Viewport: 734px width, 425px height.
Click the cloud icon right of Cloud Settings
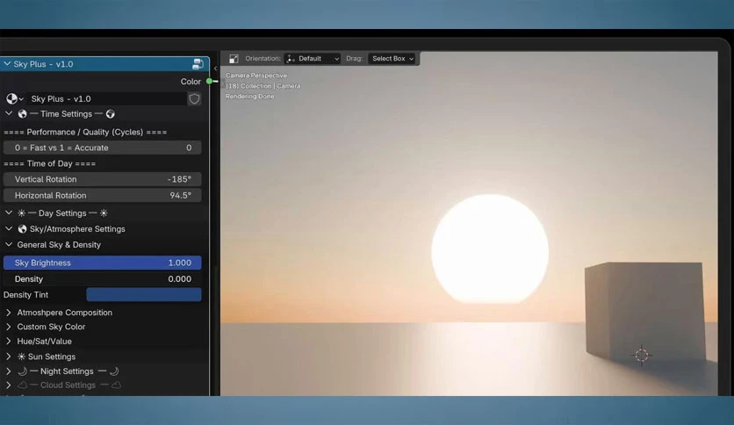[x=116, y=385]
